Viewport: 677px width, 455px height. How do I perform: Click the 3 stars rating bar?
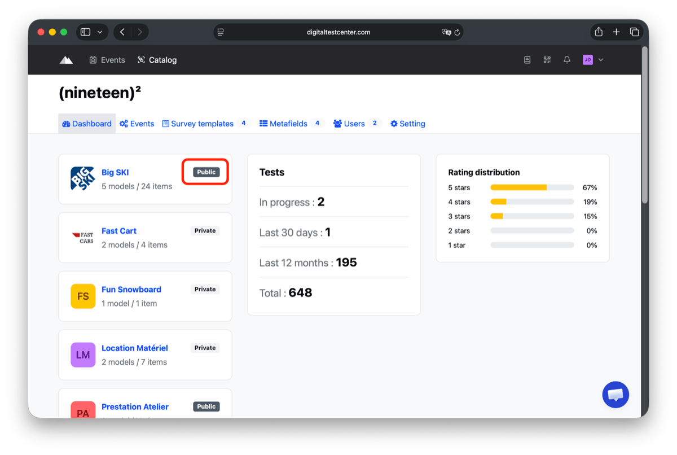(532, 216)
